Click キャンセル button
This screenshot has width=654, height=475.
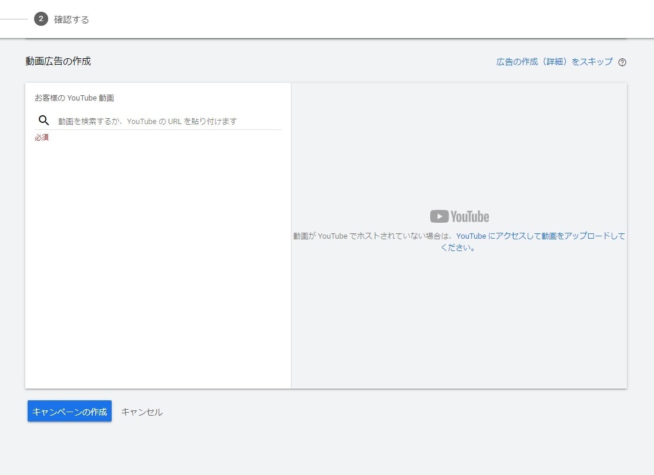point(142,412)
